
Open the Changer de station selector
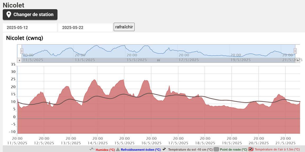(30, 15)
